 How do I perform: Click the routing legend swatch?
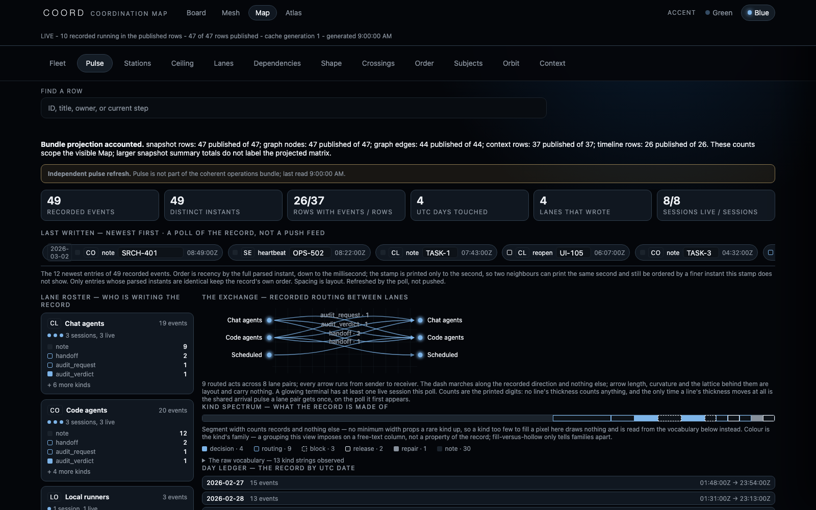[x=257, y=449]
